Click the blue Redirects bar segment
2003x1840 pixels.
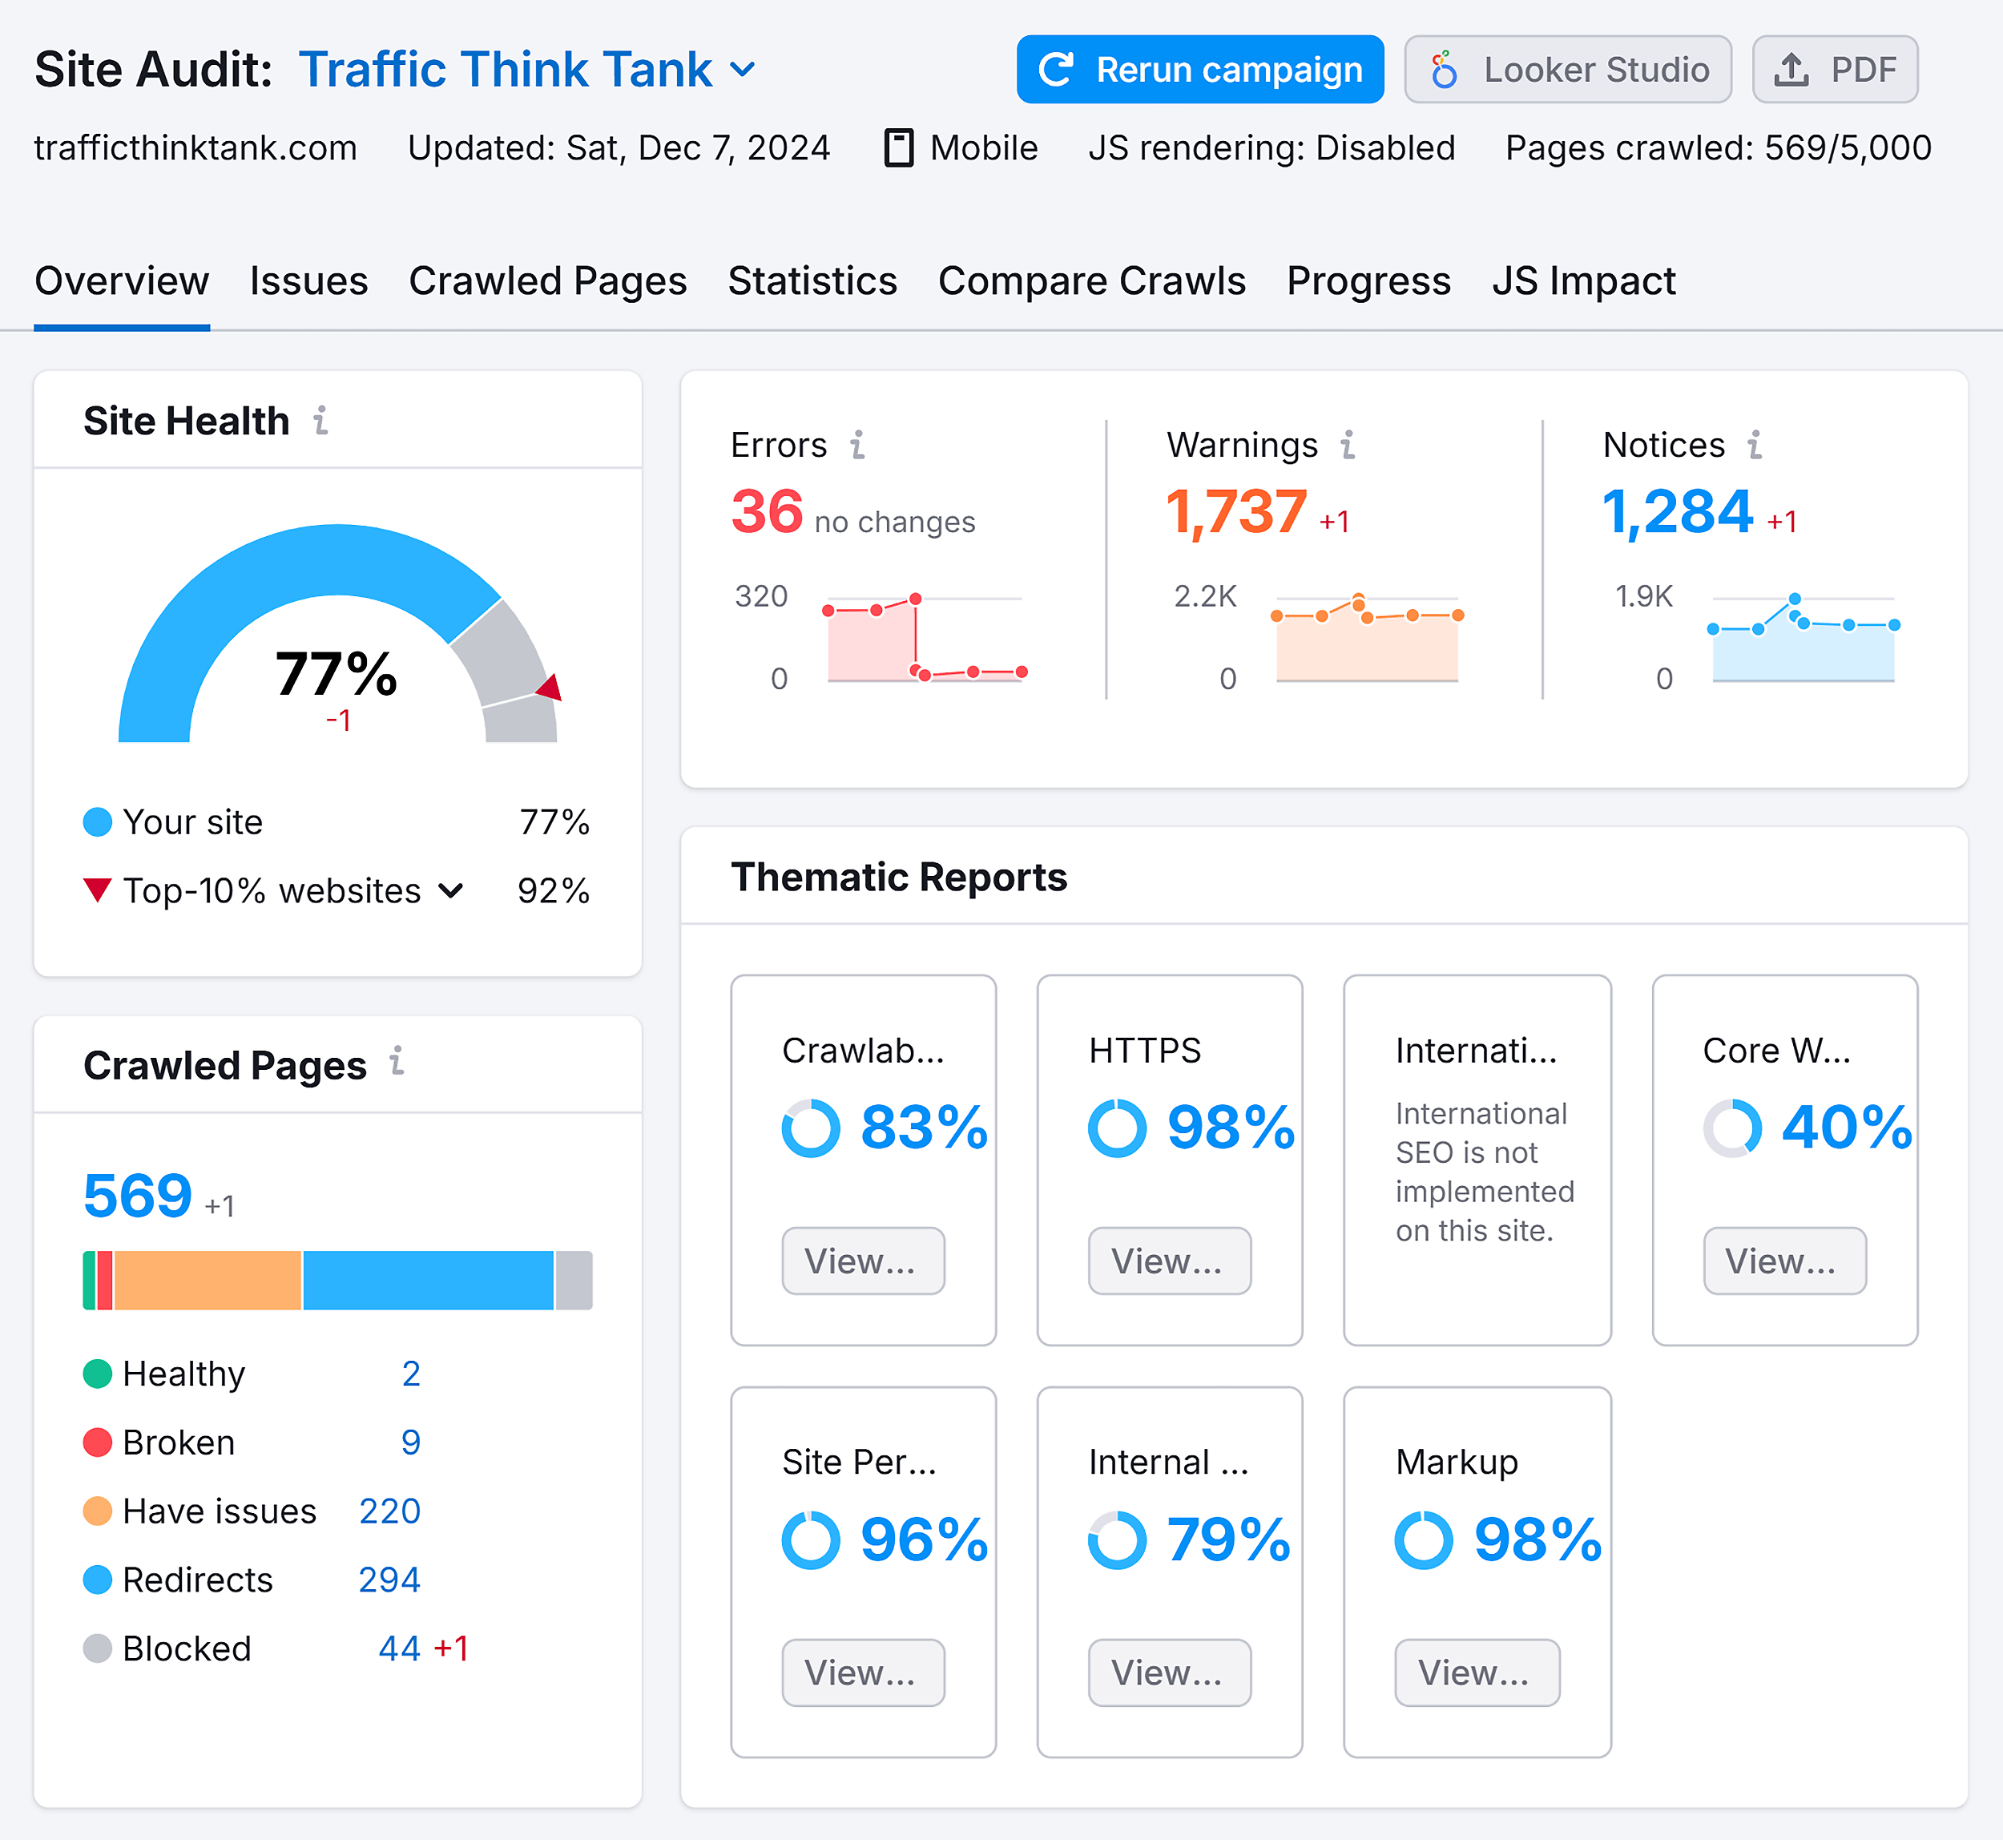pos(428,1281)
